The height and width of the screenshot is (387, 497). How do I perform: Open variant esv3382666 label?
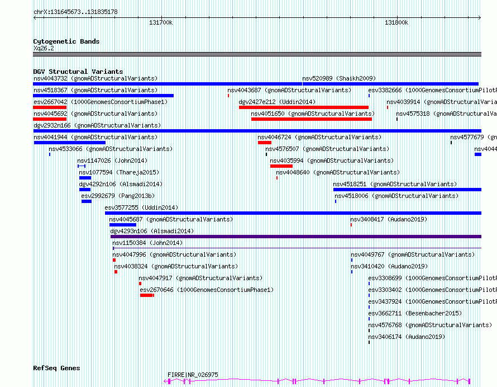point(432,90)
